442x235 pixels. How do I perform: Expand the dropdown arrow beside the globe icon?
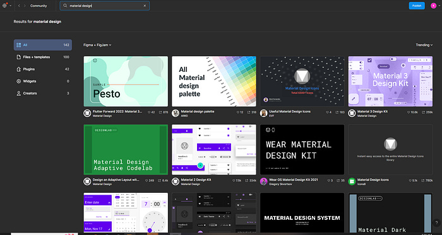pyautogui.click(x=11, y=6)
